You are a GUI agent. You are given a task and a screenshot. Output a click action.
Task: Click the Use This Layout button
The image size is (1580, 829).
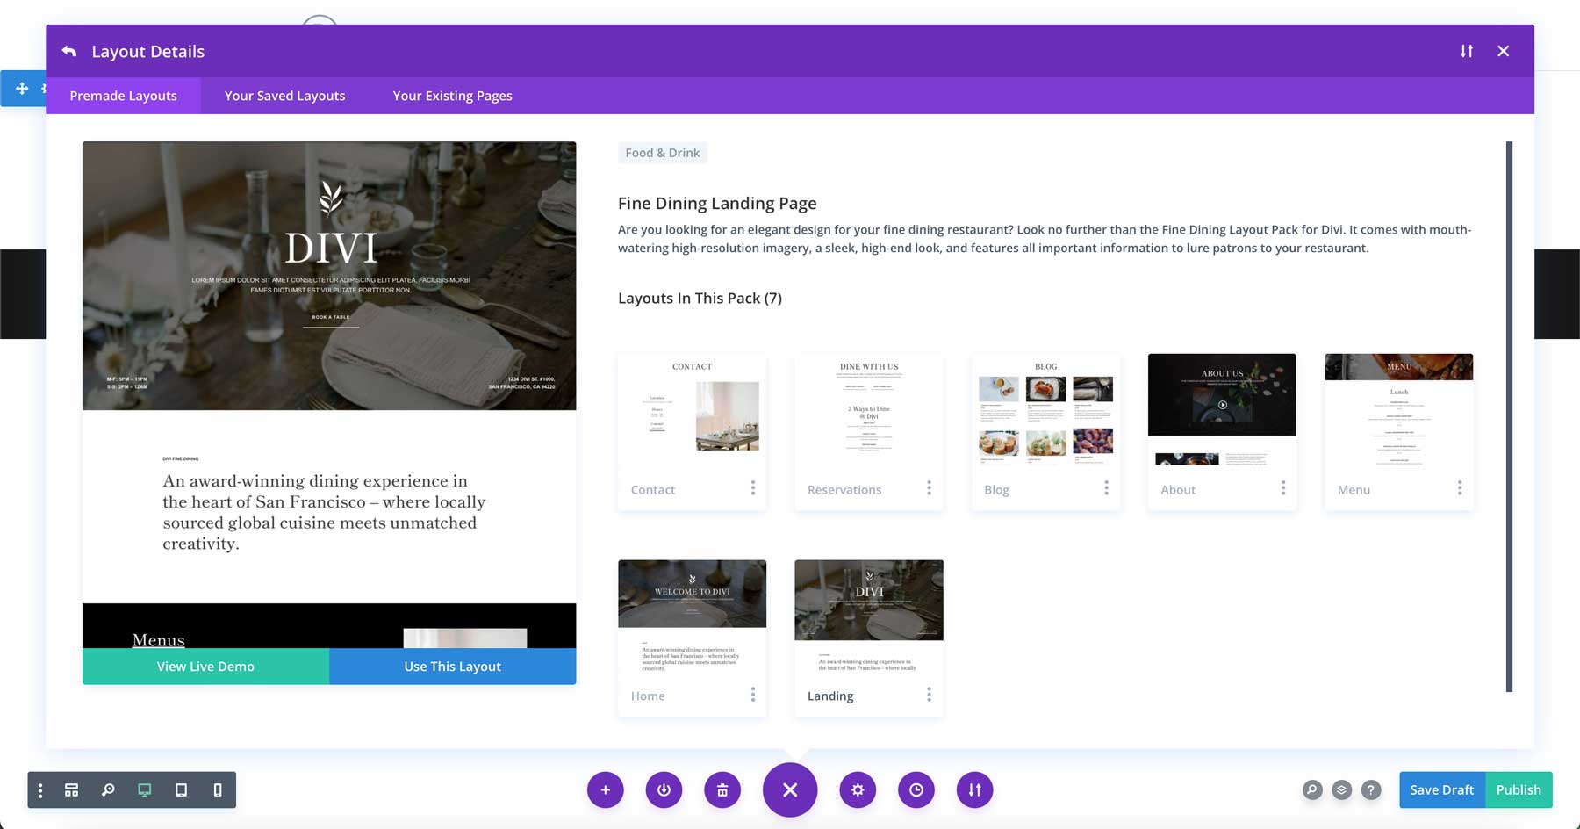(x=452, y=667)
